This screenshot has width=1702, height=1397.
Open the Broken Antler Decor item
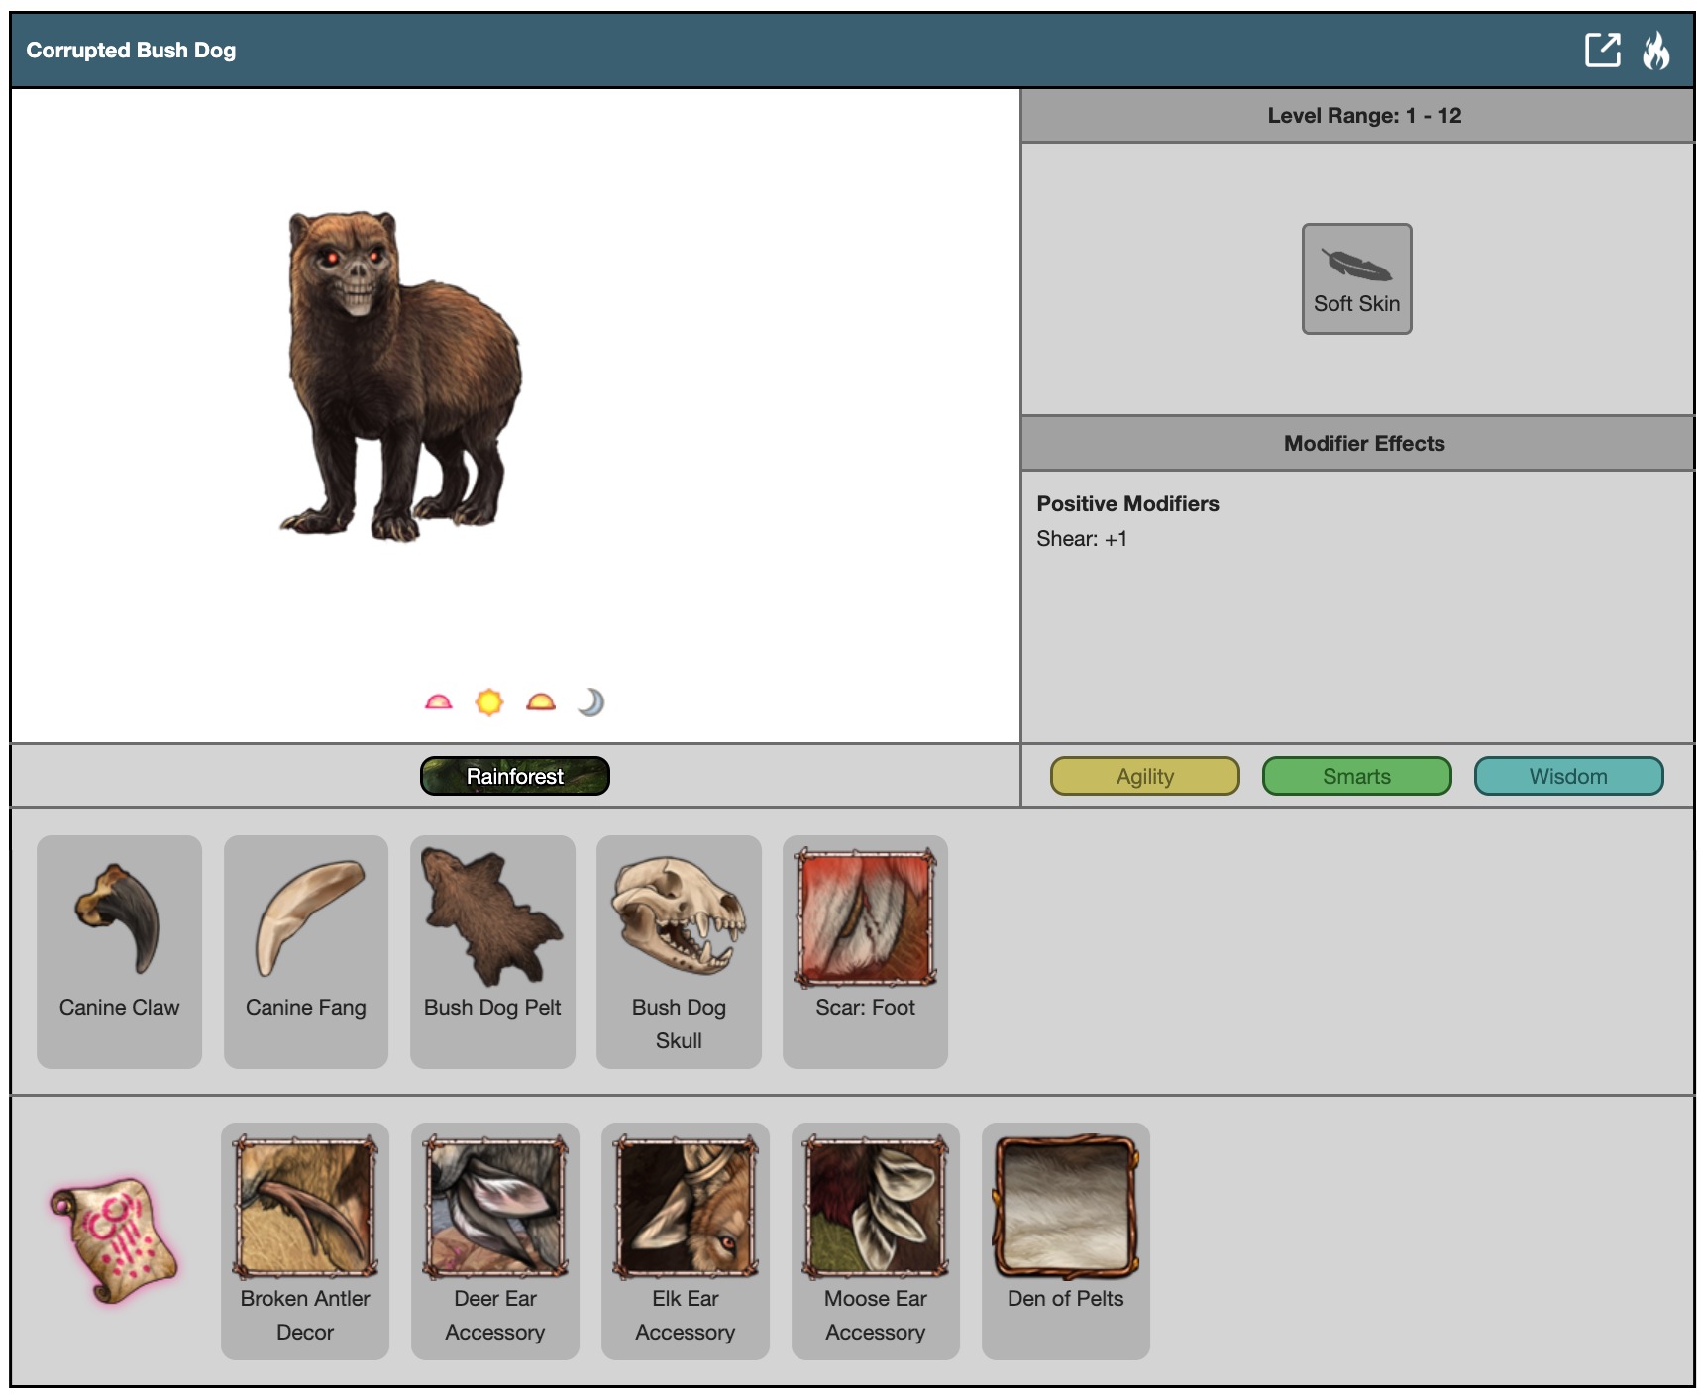tap(305, 1239)
